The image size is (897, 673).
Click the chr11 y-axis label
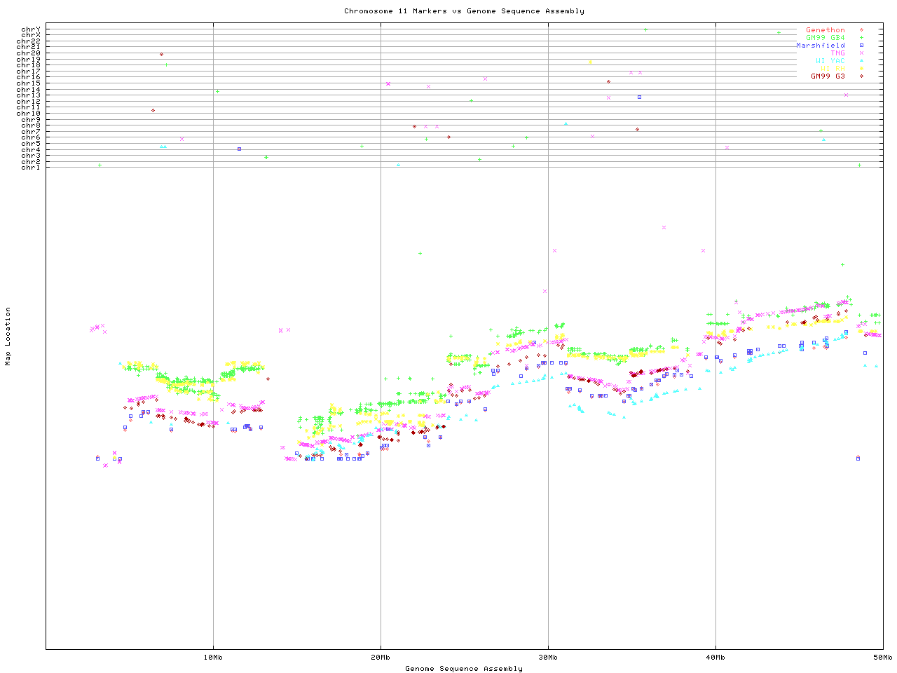pyautogui.click(x=29, y=107)
